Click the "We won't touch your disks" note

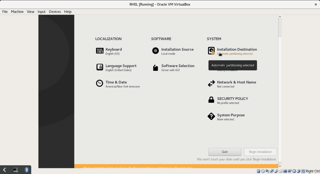tap(237, 159)
